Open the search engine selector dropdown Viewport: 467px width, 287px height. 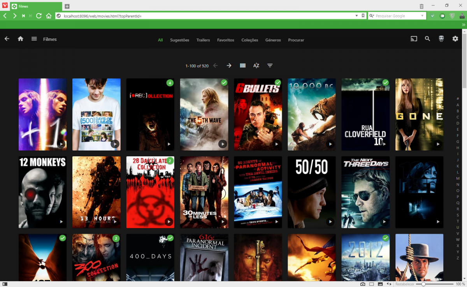pyautogui.click(x=372, y=16)
